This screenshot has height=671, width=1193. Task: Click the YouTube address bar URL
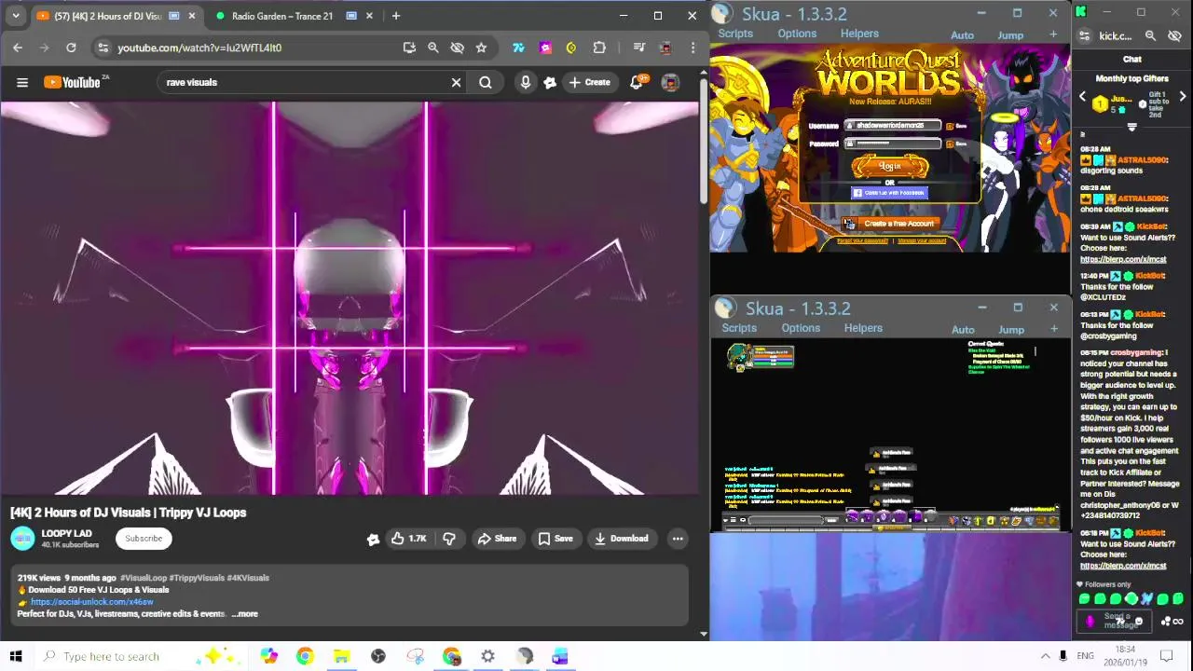(199, 48)
